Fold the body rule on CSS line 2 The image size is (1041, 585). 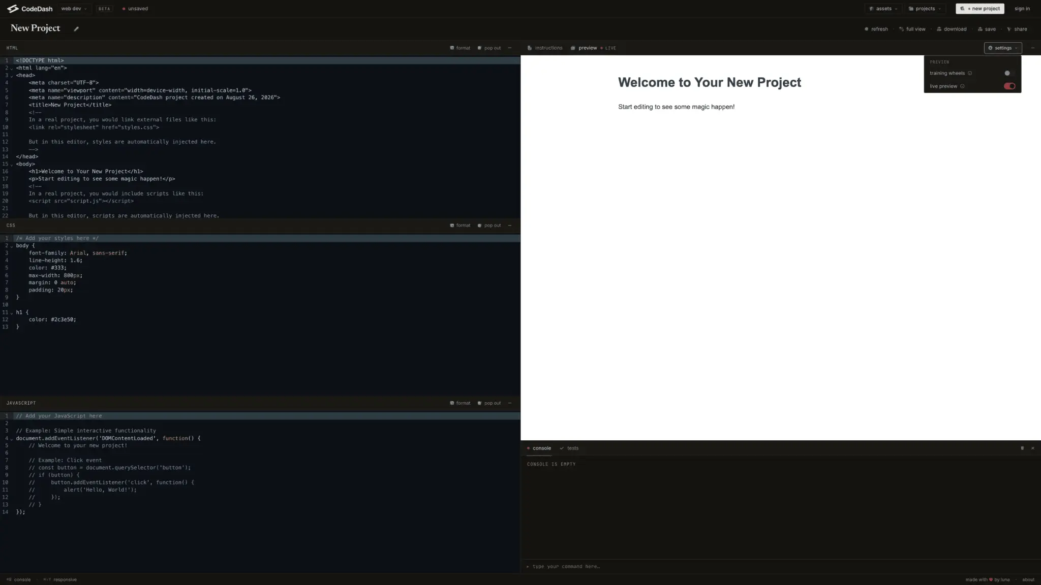[x=12, y=246]
